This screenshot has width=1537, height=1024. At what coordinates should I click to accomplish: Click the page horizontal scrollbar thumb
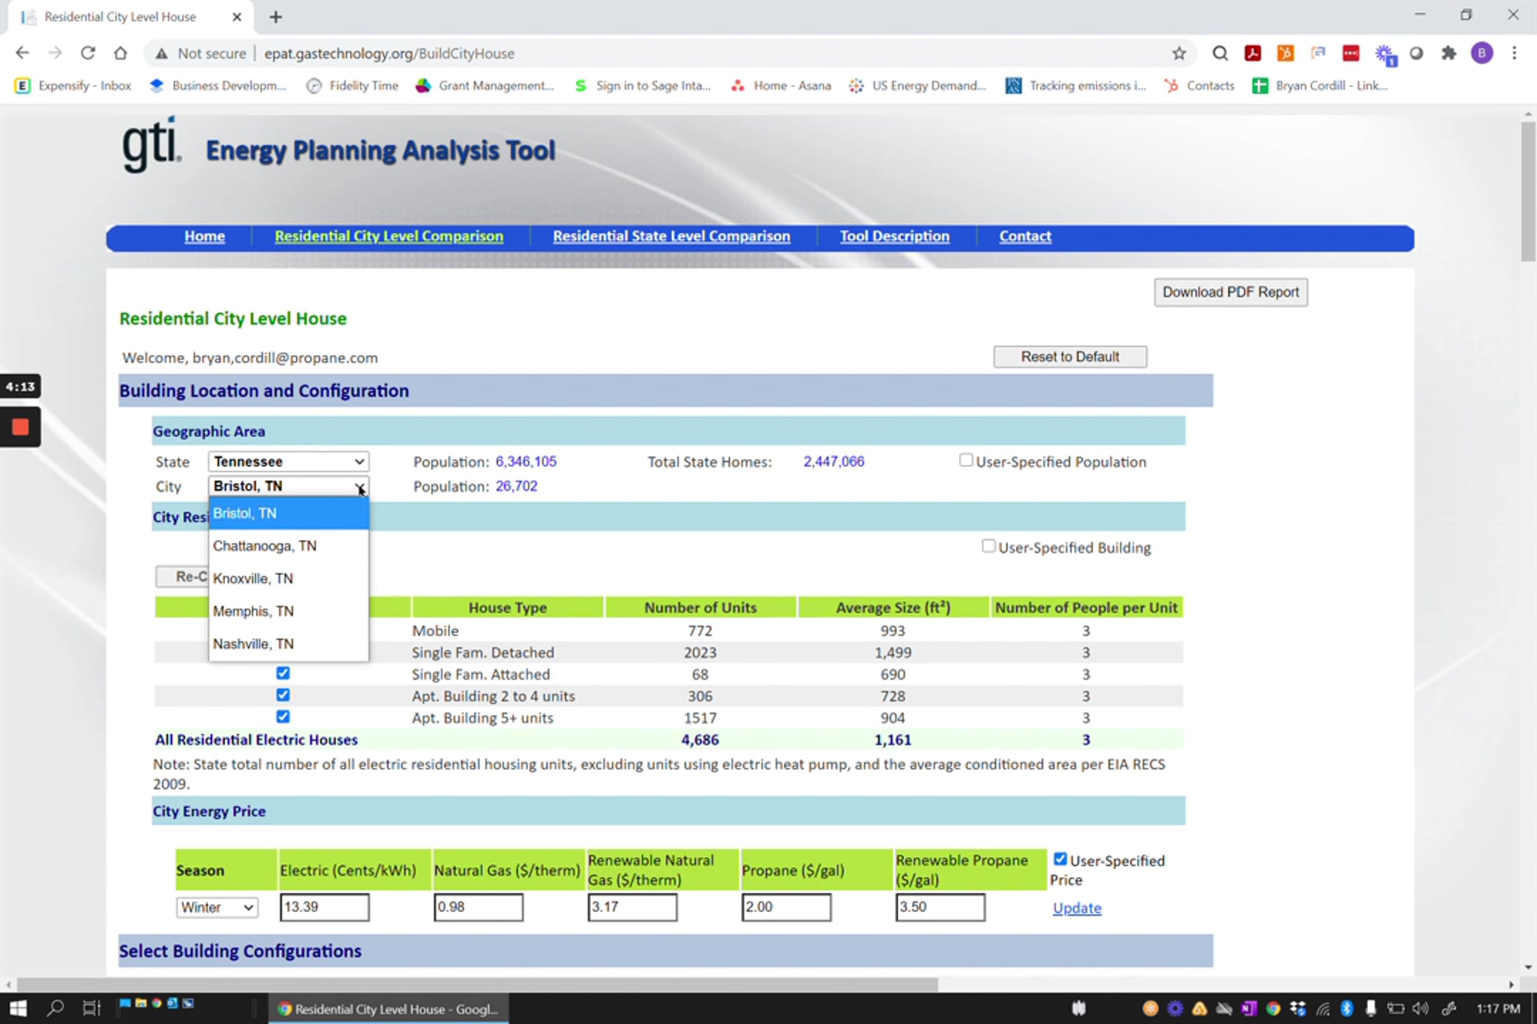pos(477,984)
